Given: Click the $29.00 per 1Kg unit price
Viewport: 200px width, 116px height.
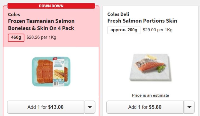Looking at the screenshot, I should [157, 30].
